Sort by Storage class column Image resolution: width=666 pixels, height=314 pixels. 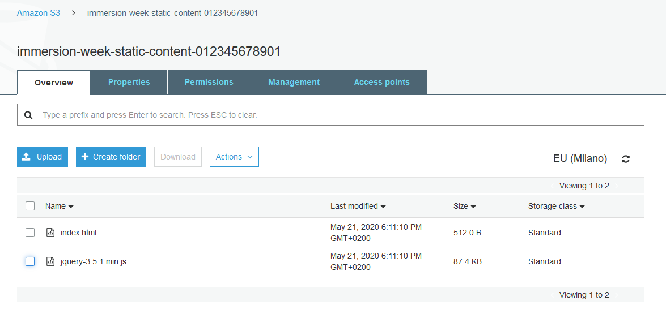click(557, 207)
